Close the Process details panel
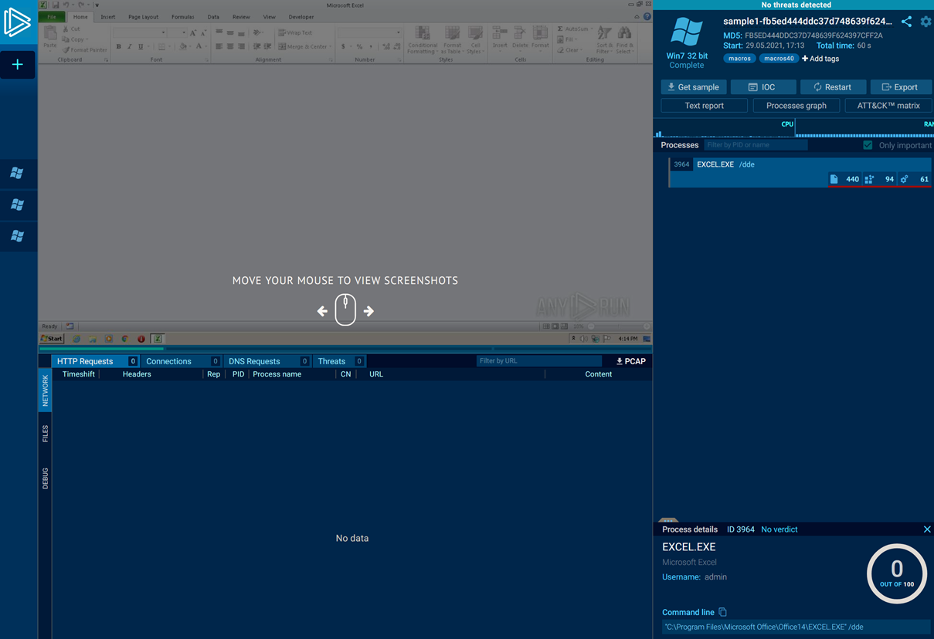This screenshot has height=639, width=934. pyautogui.click(x=927, y=529)
